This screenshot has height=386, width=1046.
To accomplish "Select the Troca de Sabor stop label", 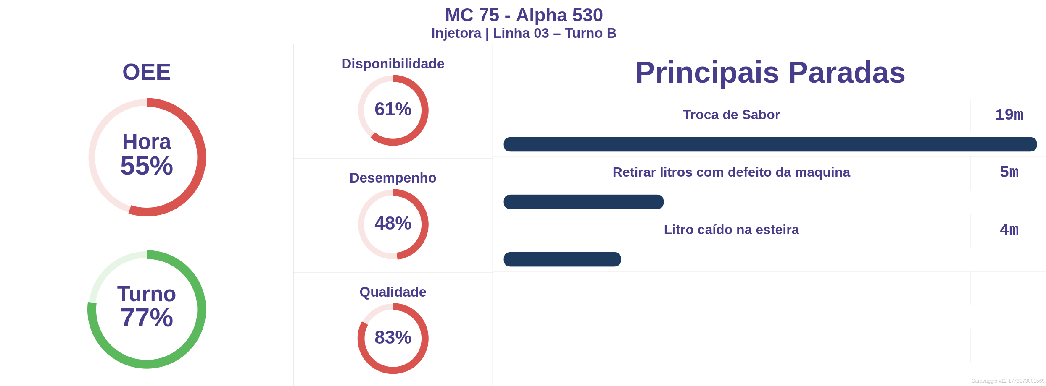I will (x=731, y=115).
